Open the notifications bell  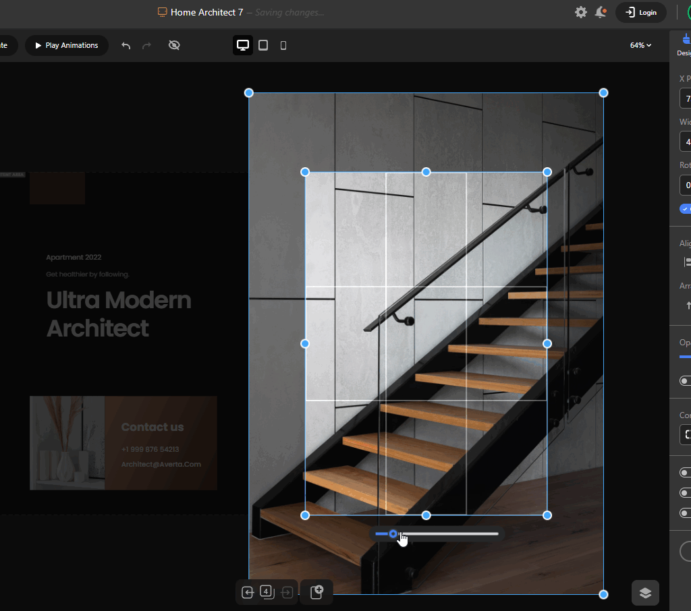601,12
